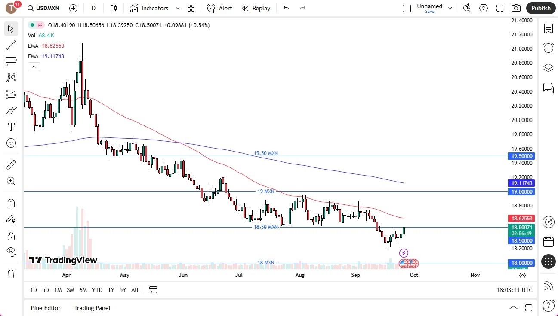558x316 pixels.
Task: Click the Publish button
Action: pyautogui.click(x=540, y=8)
